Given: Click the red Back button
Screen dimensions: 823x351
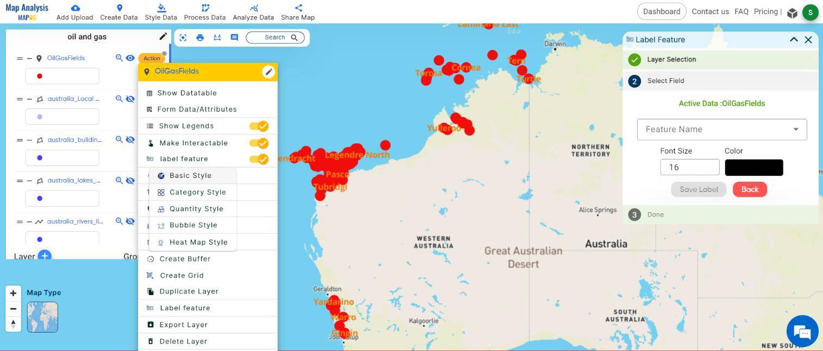Looking at the screenshot, I should coord(750,189).
